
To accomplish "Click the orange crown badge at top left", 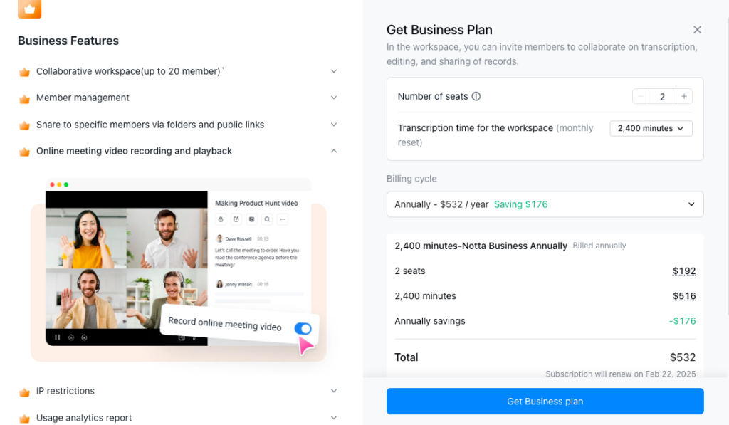I will click(29, 9).
